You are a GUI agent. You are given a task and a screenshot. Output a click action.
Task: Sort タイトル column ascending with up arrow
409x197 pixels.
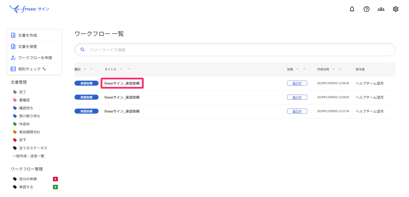click(x=121, y=69)
